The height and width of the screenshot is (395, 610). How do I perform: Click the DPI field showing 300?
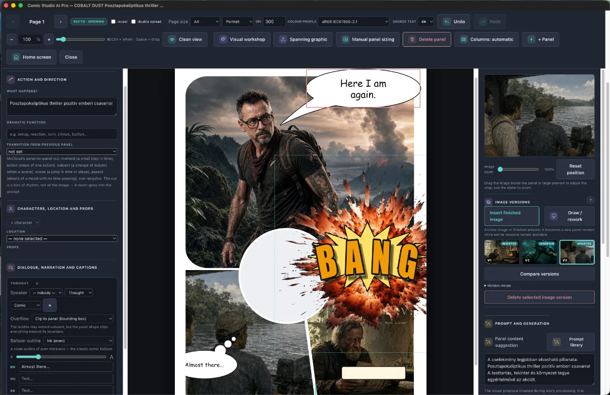pyautogui.click(x=274, y=22)
